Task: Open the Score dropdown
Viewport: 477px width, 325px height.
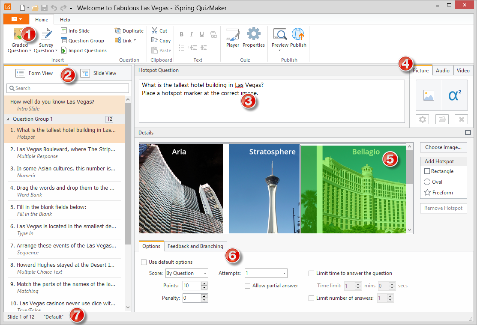Action: [186, 273]
